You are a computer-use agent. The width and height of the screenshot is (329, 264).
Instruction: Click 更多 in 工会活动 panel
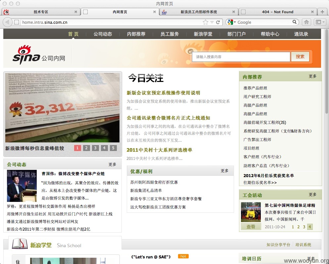tap(312, 195)
